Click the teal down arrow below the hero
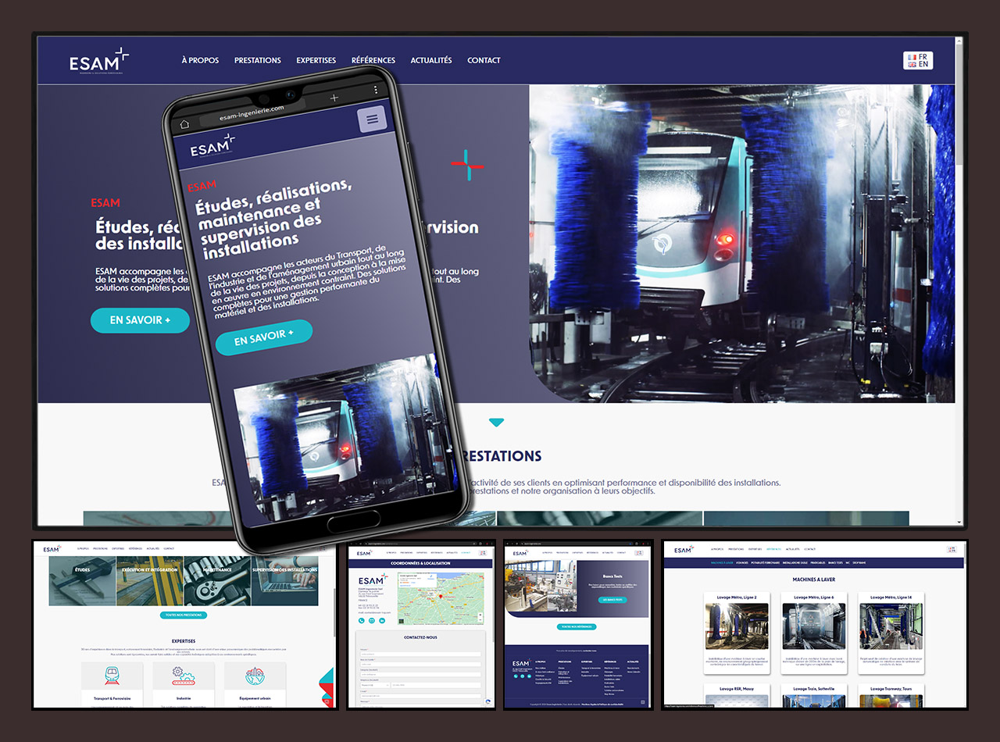Viewport: 1000px width, 742px height. [x=496, y=423]
